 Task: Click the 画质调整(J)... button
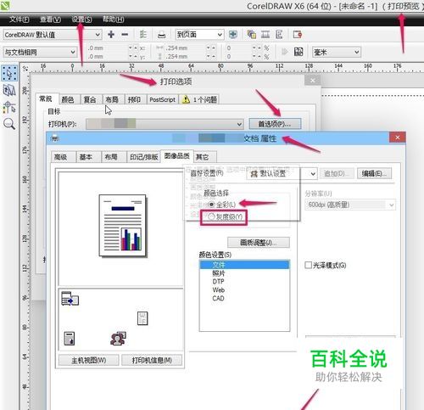[259, 243]
